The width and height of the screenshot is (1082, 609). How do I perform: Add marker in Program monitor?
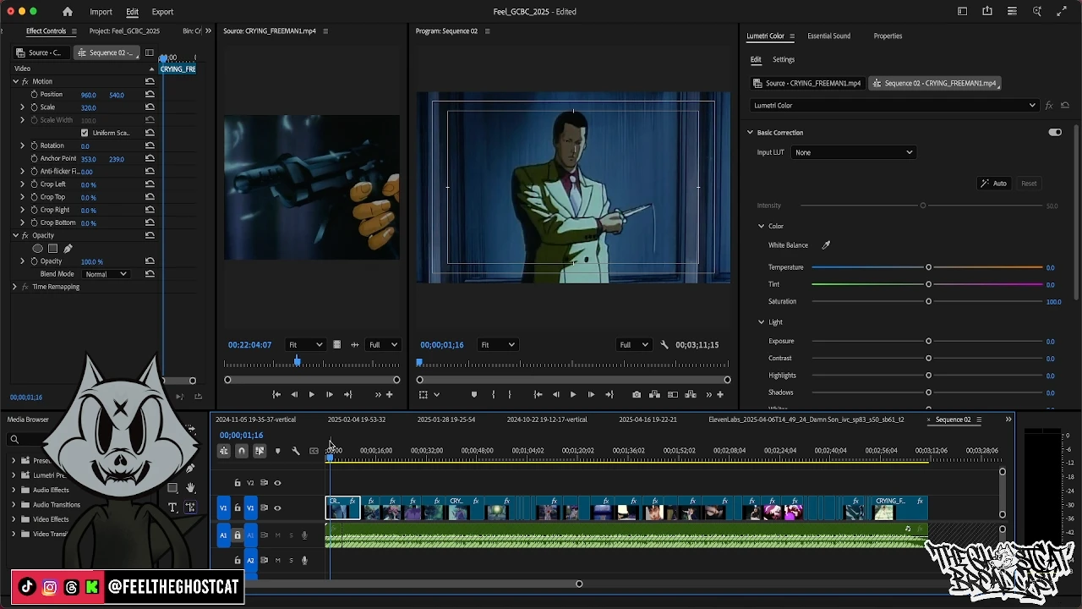[x=473, y=395]
